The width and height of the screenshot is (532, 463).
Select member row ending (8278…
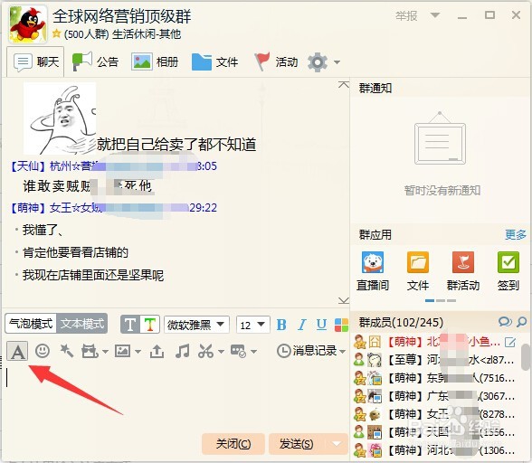435,414
